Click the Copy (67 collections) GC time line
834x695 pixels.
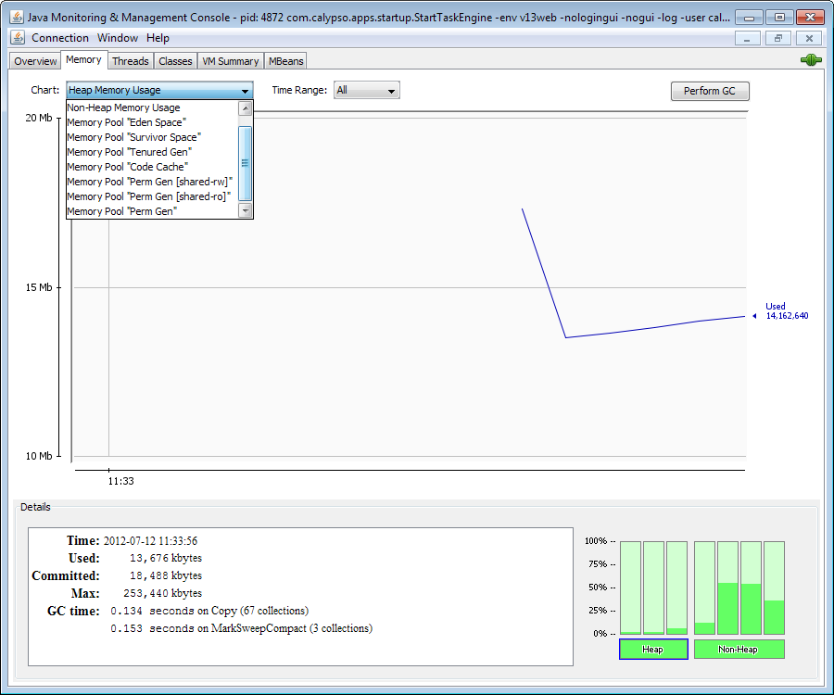click(209, 611)
